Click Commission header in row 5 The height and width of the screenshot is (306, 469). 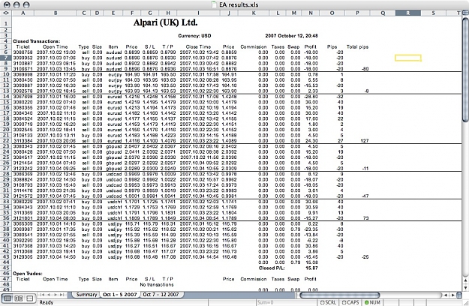tap(254, 47)
